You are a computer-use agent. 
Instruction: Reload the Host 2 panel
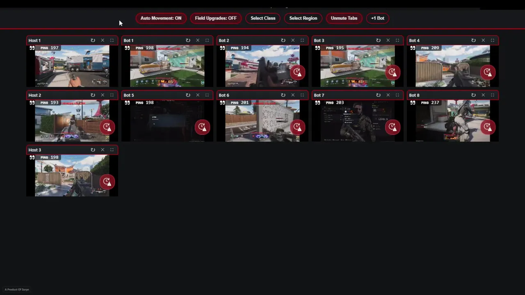tap(93, 95)
